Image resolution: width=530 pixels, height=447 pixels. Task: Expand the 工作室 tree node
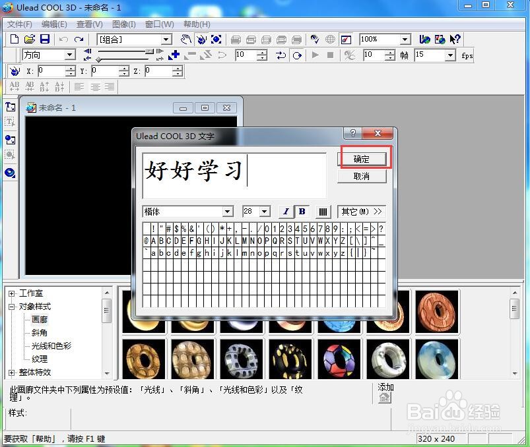click(x=11, y=293)
